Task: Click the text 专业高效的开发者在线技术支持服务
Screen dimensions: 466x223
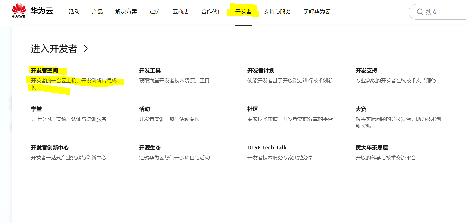Action: click(396, 81)
